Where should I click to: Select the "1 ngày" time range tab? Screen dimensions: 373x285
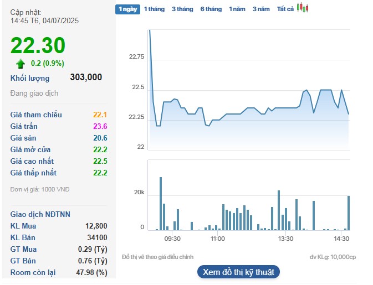coord(127,9)
